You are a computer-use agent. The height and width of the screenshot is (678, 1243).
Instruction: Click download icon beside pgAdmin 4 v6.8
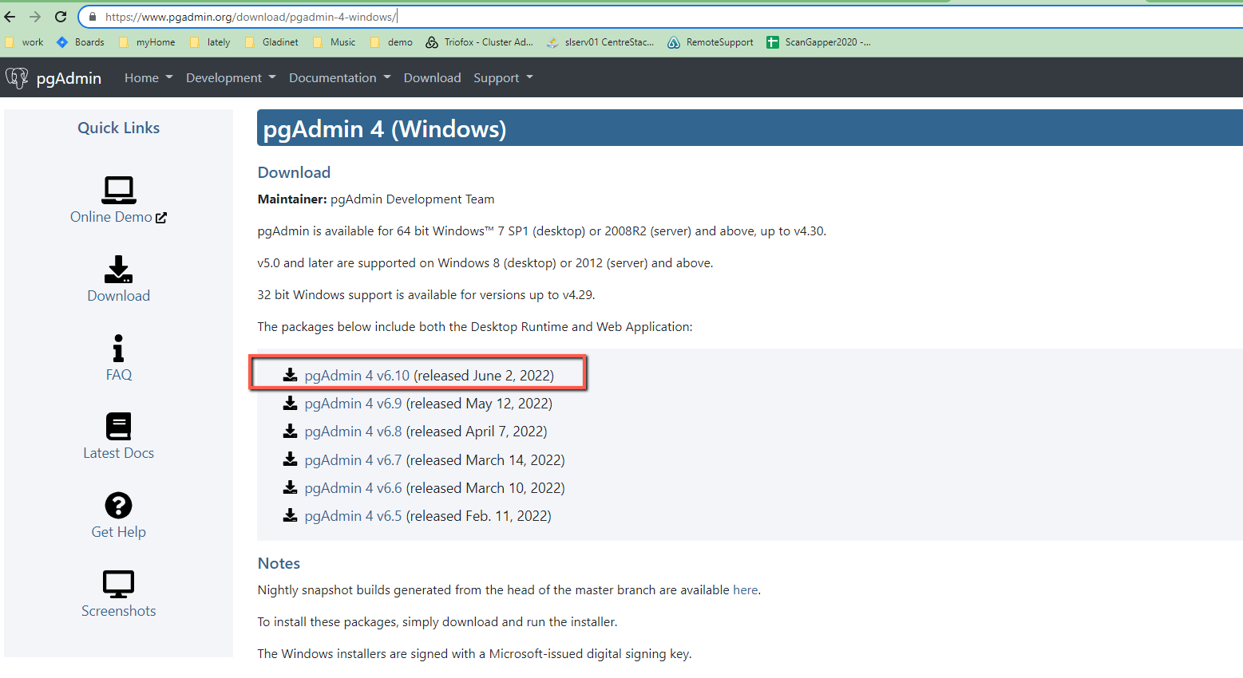click(x=291, y=431)
